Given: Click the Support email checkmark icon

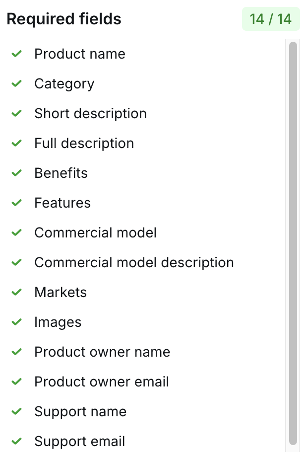Looking at the screenshot, I should tap(17, 441).
